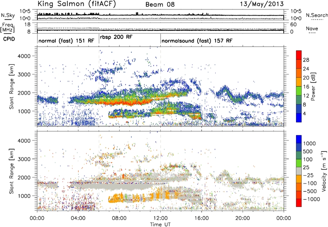Click the '04:00' time axis tick

(x=78, y=218)
